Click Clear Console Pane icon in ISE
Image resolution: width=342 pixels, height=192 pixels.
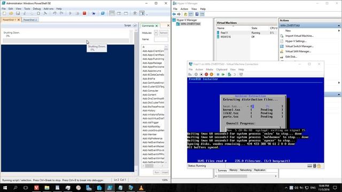tap(45, 13)
